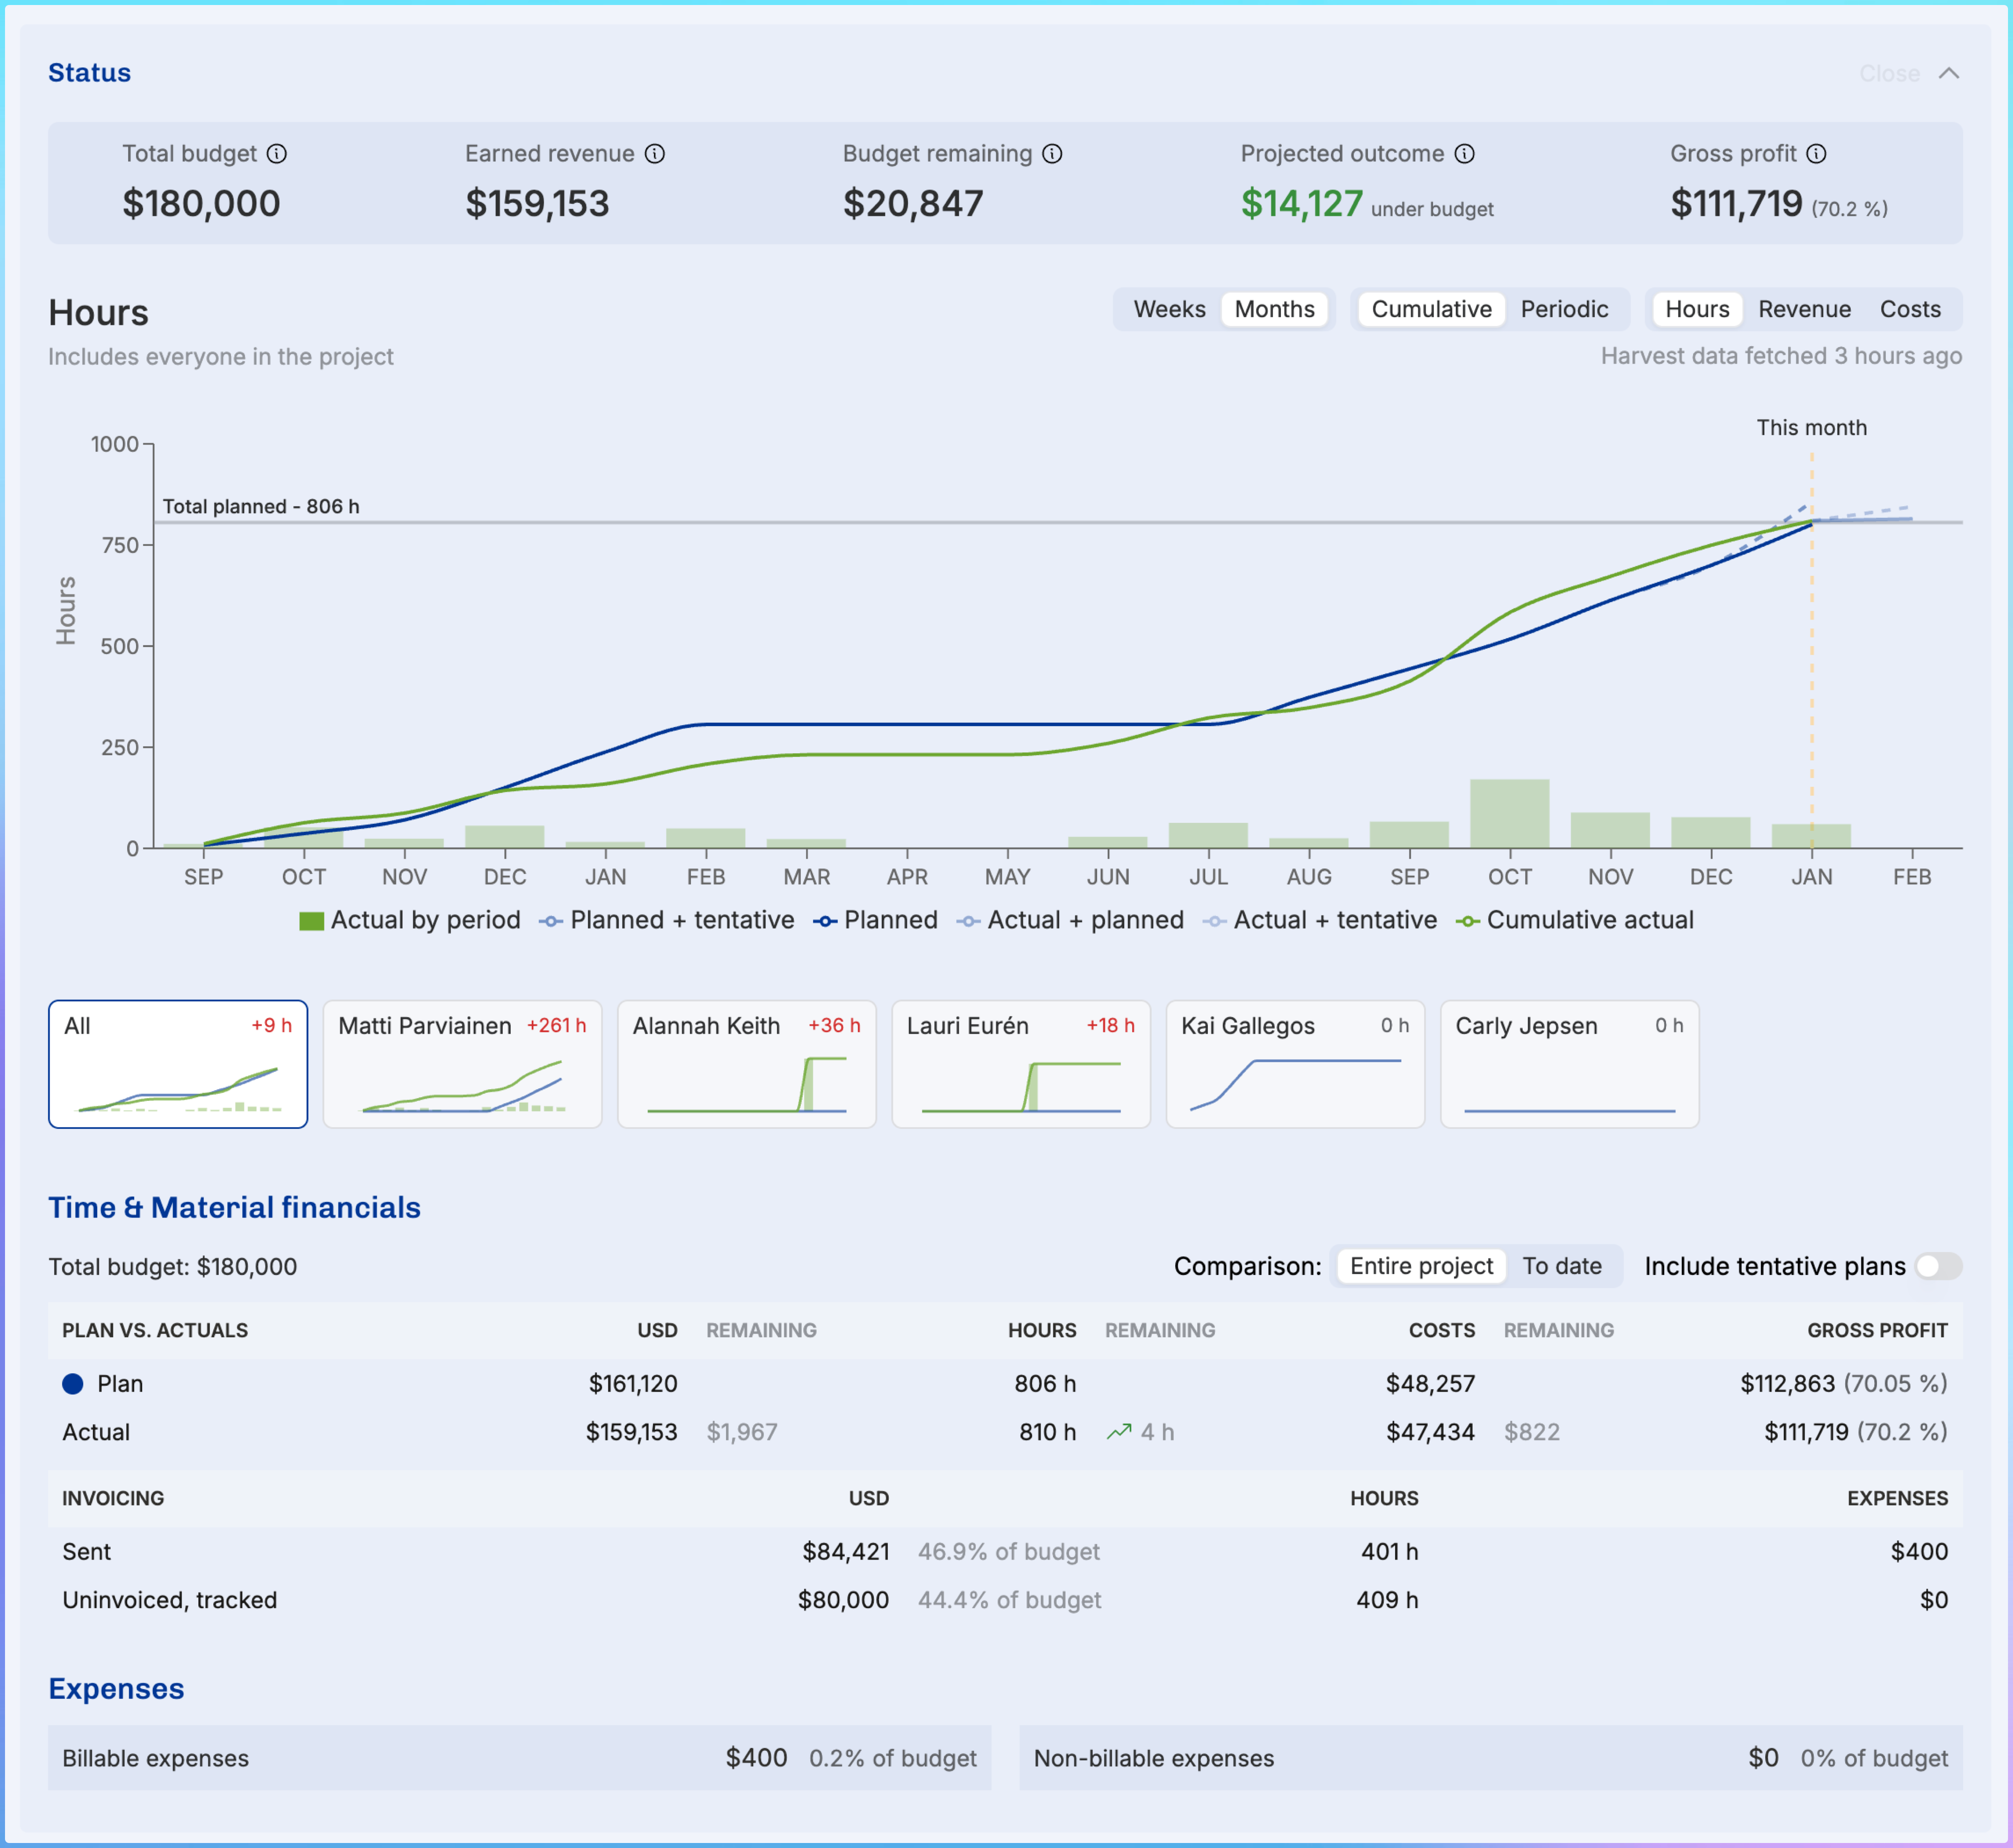Click the Close text link
The width and height of the screenshot is (2013, 1848).
(x=1889, y=73)
